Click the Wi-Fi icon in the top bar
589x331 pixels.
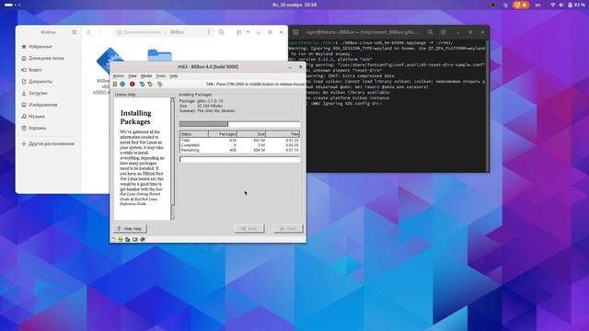point(553,5)
